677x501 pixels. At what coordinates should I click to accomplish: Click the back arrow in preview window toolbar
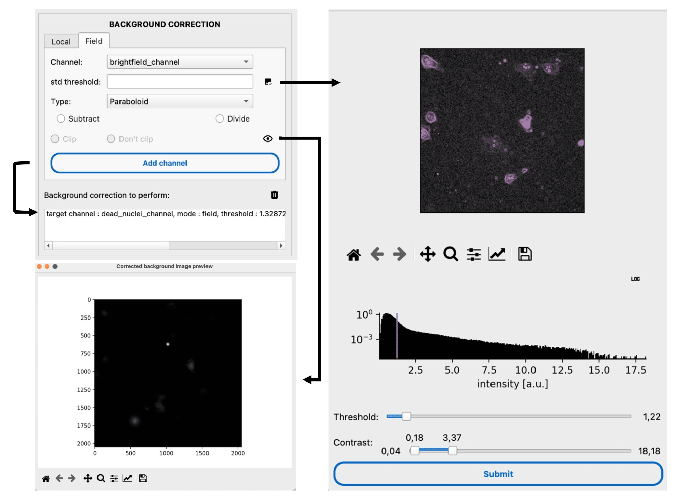pyautogui.click(x=59, y=478)
